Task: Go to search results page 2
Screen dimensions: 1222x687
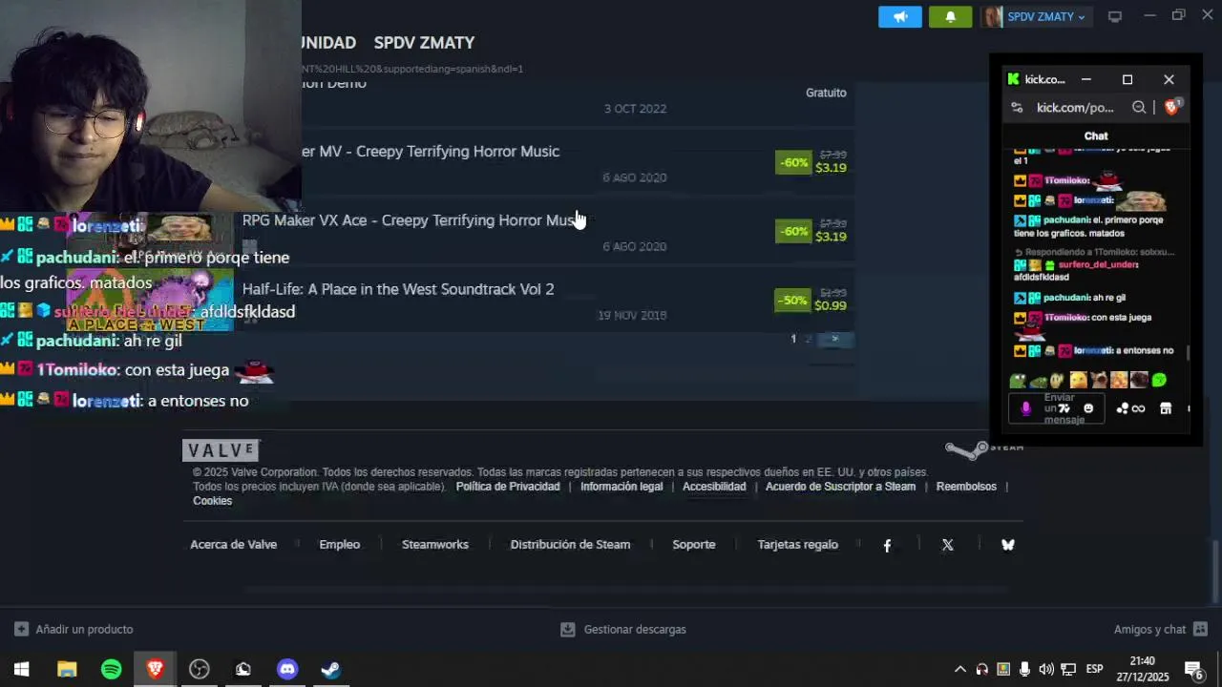Action: 808,339
